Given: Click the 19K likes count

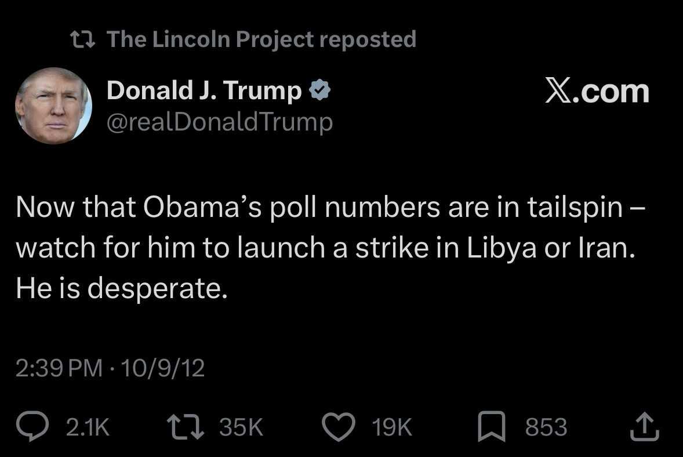Looking at the screenshot, I should click(x=393, y=428).
